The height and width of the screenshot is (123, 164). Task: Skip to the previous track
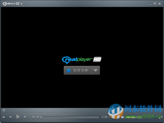(10, 117)
